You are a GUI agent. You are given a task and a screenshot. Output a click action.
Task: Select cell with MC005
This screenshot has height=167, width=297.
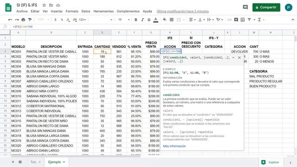pos(18,71)
